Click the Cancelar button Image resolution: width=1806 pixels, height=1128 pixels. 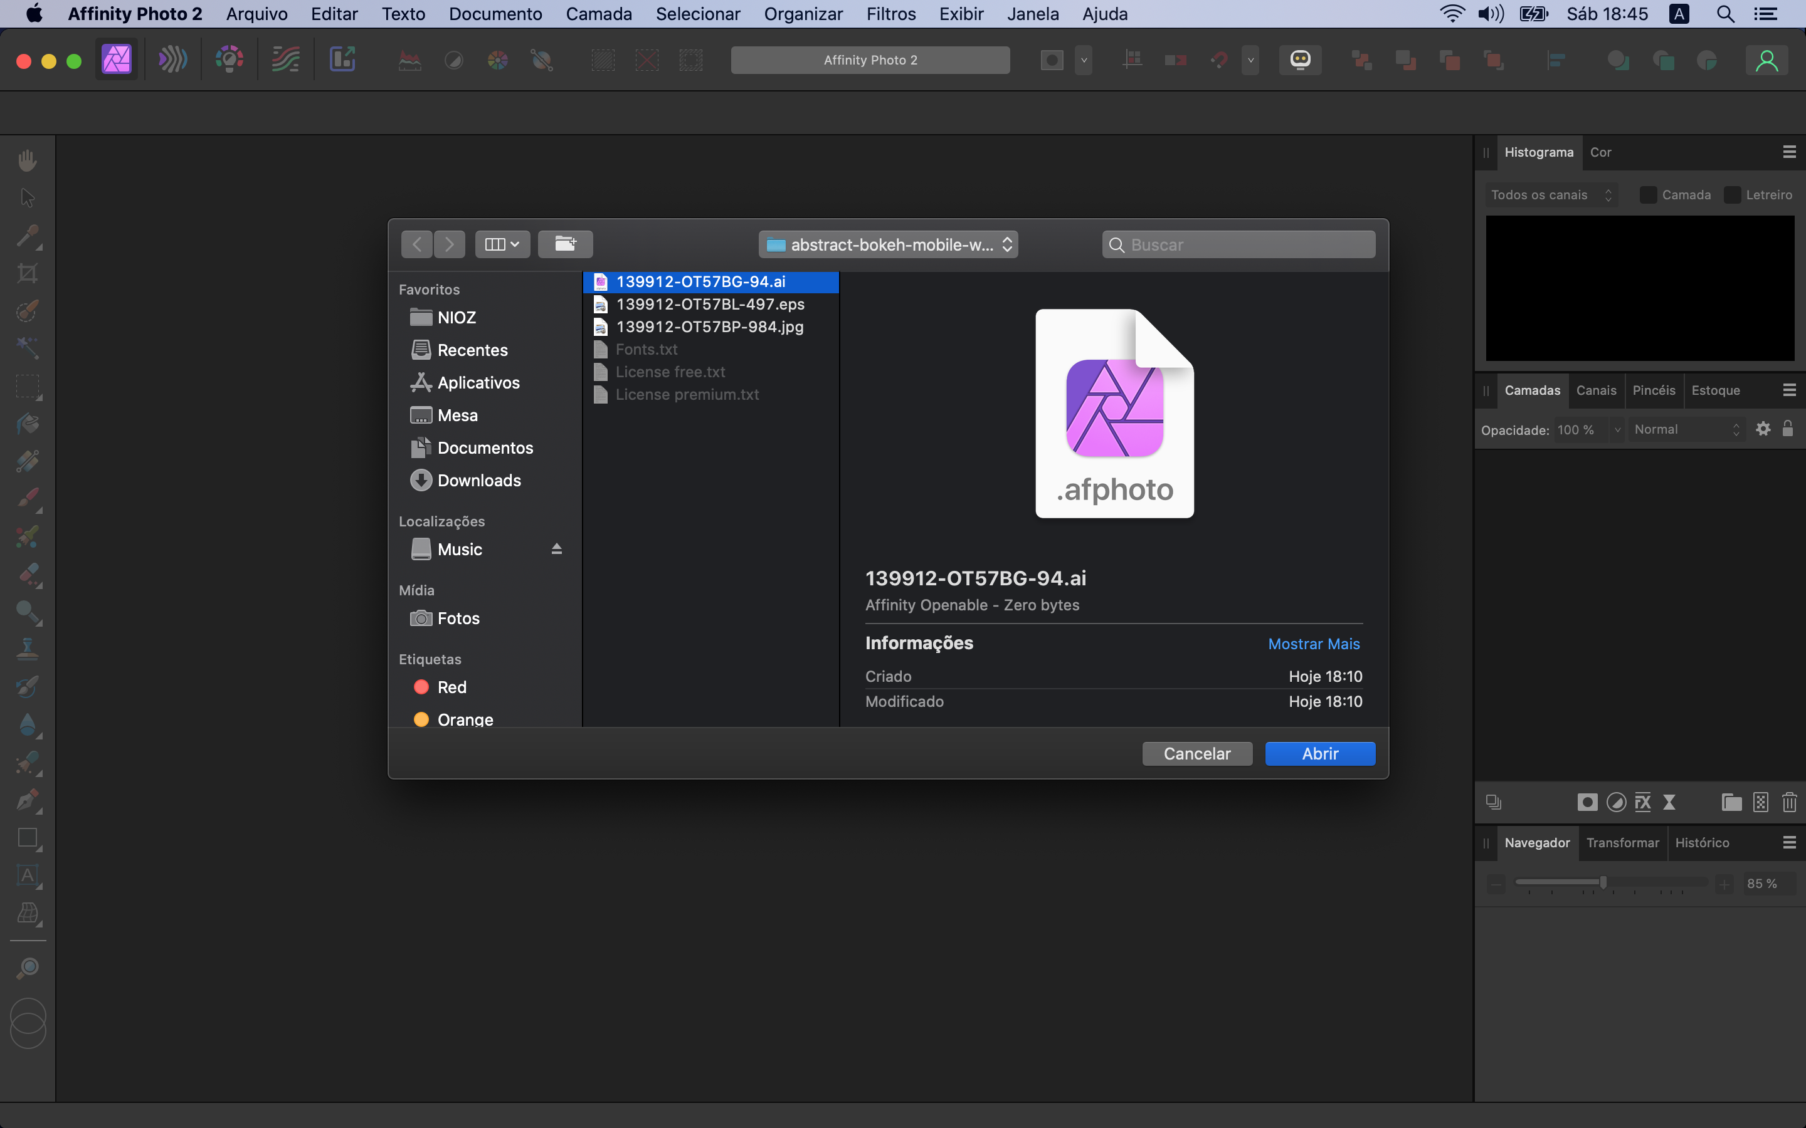point(1197,753)
